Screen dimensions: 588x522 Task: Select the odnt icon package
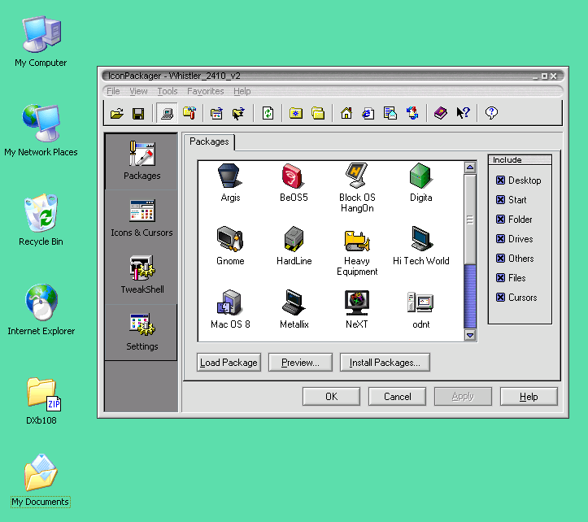420,309
